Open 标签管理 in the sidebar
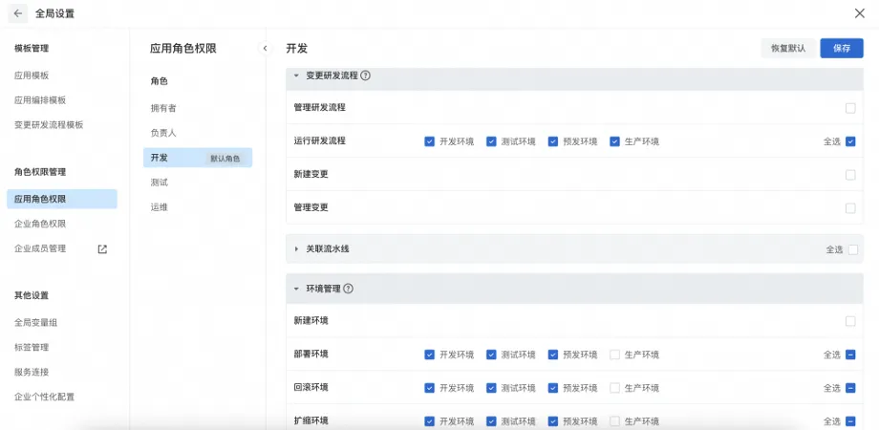 pos(32,347)
